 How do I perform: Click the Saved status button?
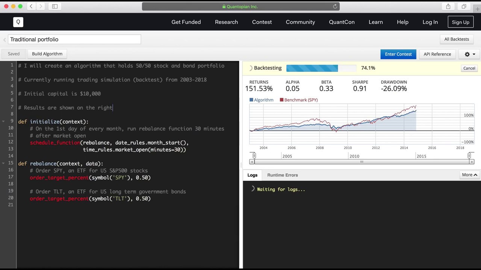pyautogui.click(x=14, y=54)
